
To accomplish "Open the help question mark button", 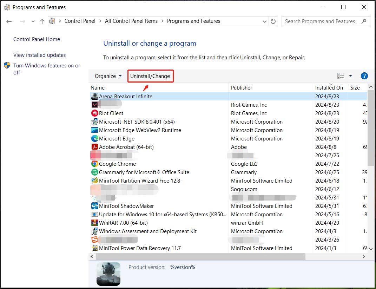I will click(364, 76).
